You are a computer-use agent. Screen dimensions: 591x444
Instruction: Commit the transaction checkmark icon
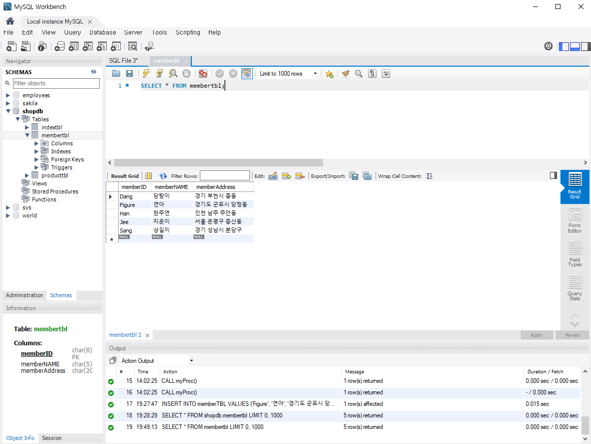click(x=220, y=74)
